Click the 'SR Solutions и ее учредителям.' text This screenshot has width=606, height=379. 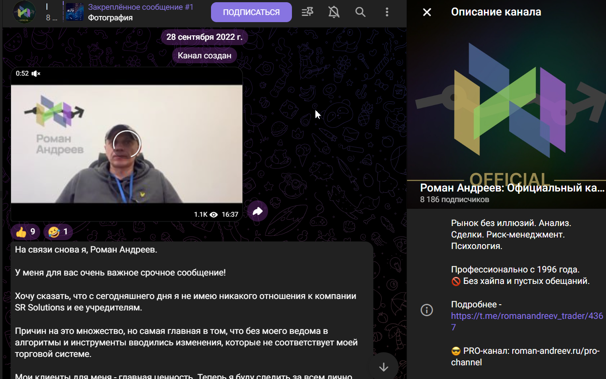click(x=79, y=307)
